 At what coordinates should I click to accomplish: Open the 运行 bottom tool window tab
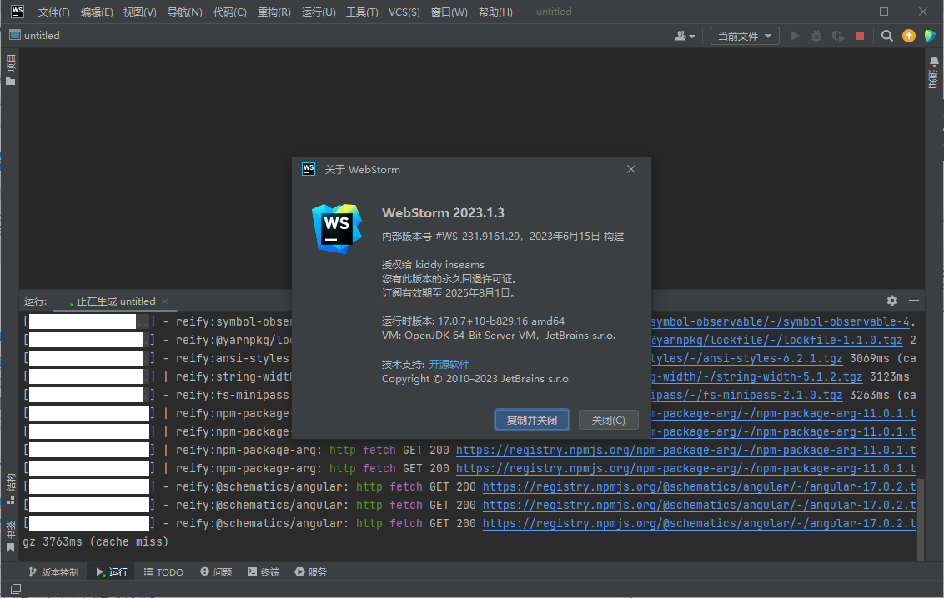112,572
